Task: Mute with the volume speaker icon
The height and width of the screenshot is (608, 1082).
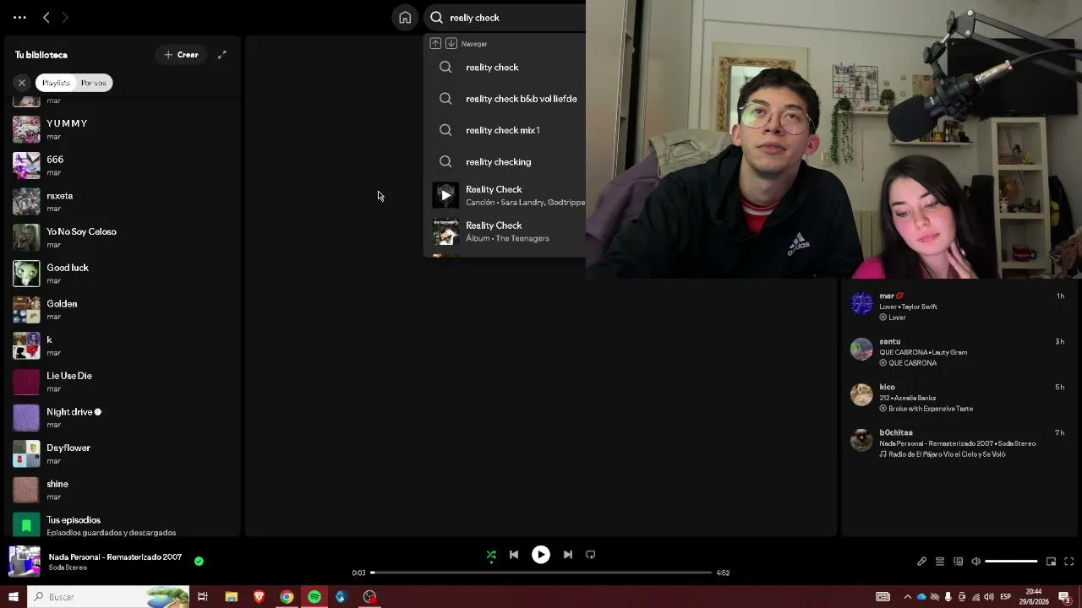Action: click(975, 562)
